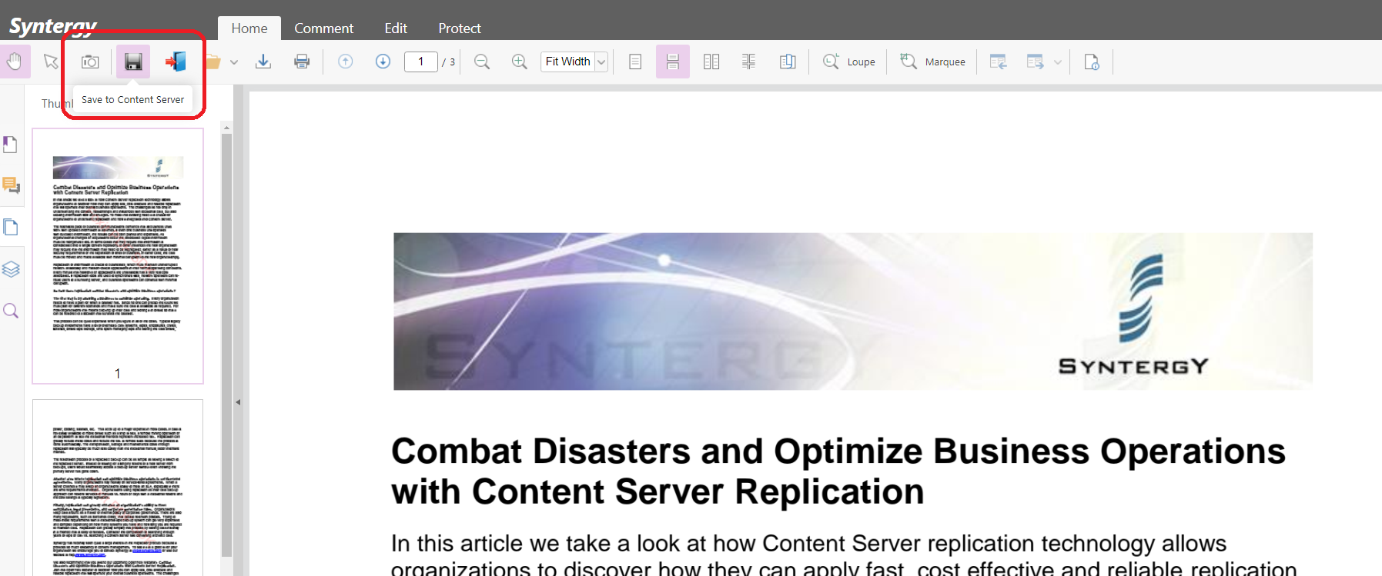Zoom out using the minus magnifier

pos(482,62)
